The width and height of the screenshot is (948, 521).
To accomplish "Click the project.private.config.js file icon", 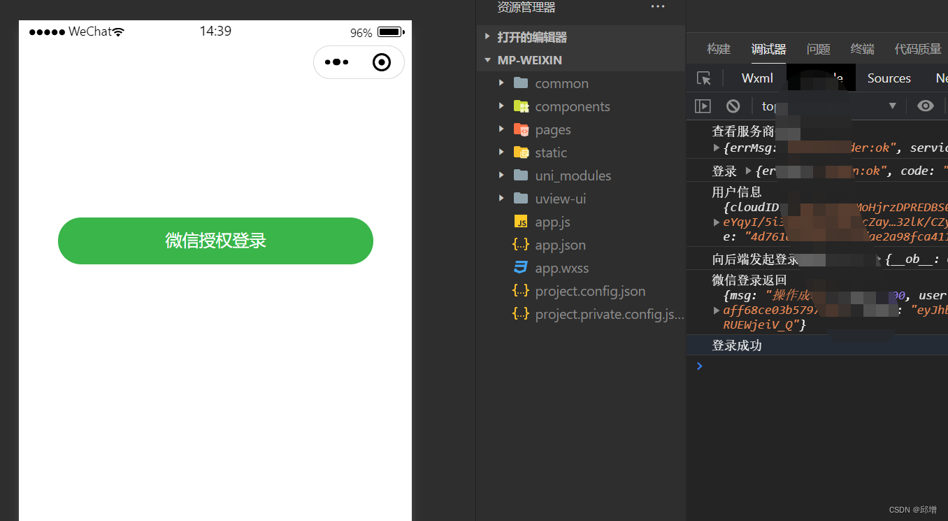I will tap(521, 314).
